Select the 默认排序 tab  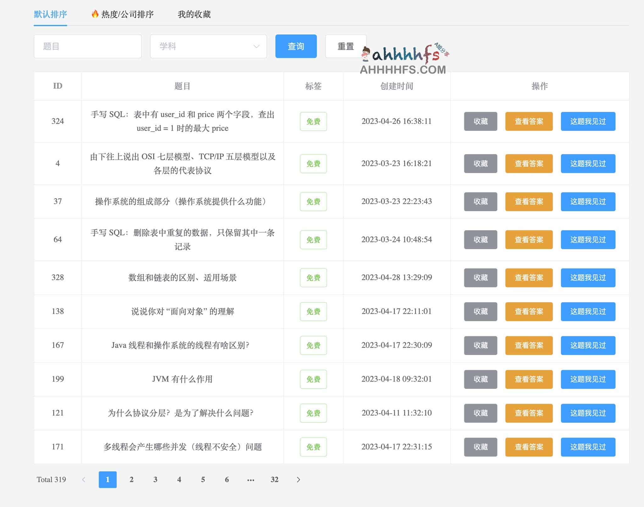coord(50,14)
